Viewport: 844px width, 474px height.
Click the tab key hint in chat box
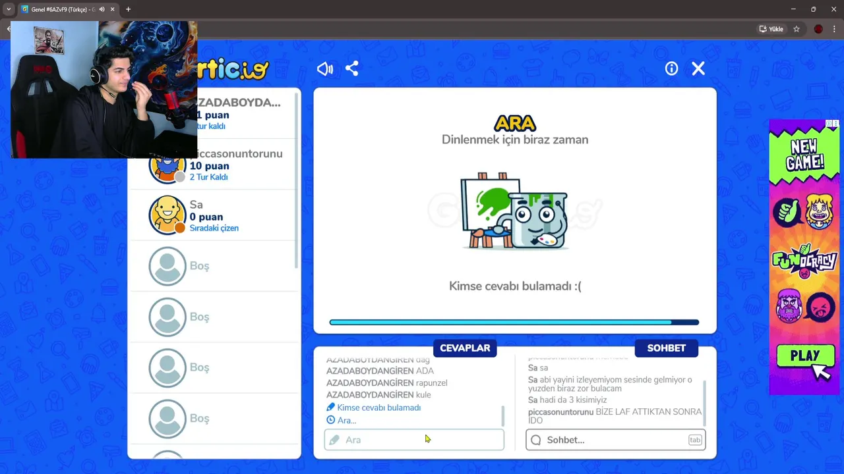[695, 440]
